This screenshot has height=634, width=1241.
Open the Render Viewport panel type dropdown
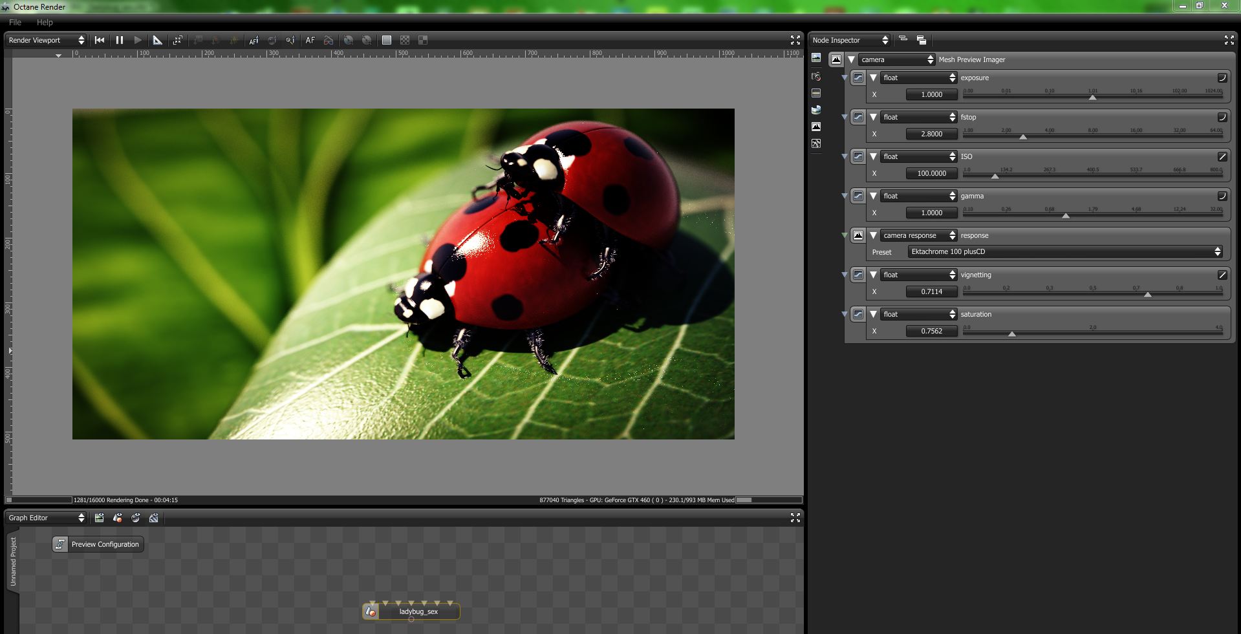pos(46,40)
